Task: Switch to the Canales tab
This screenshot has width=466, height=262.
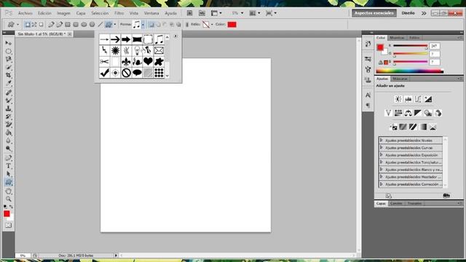Action: [x=396, y=204]
